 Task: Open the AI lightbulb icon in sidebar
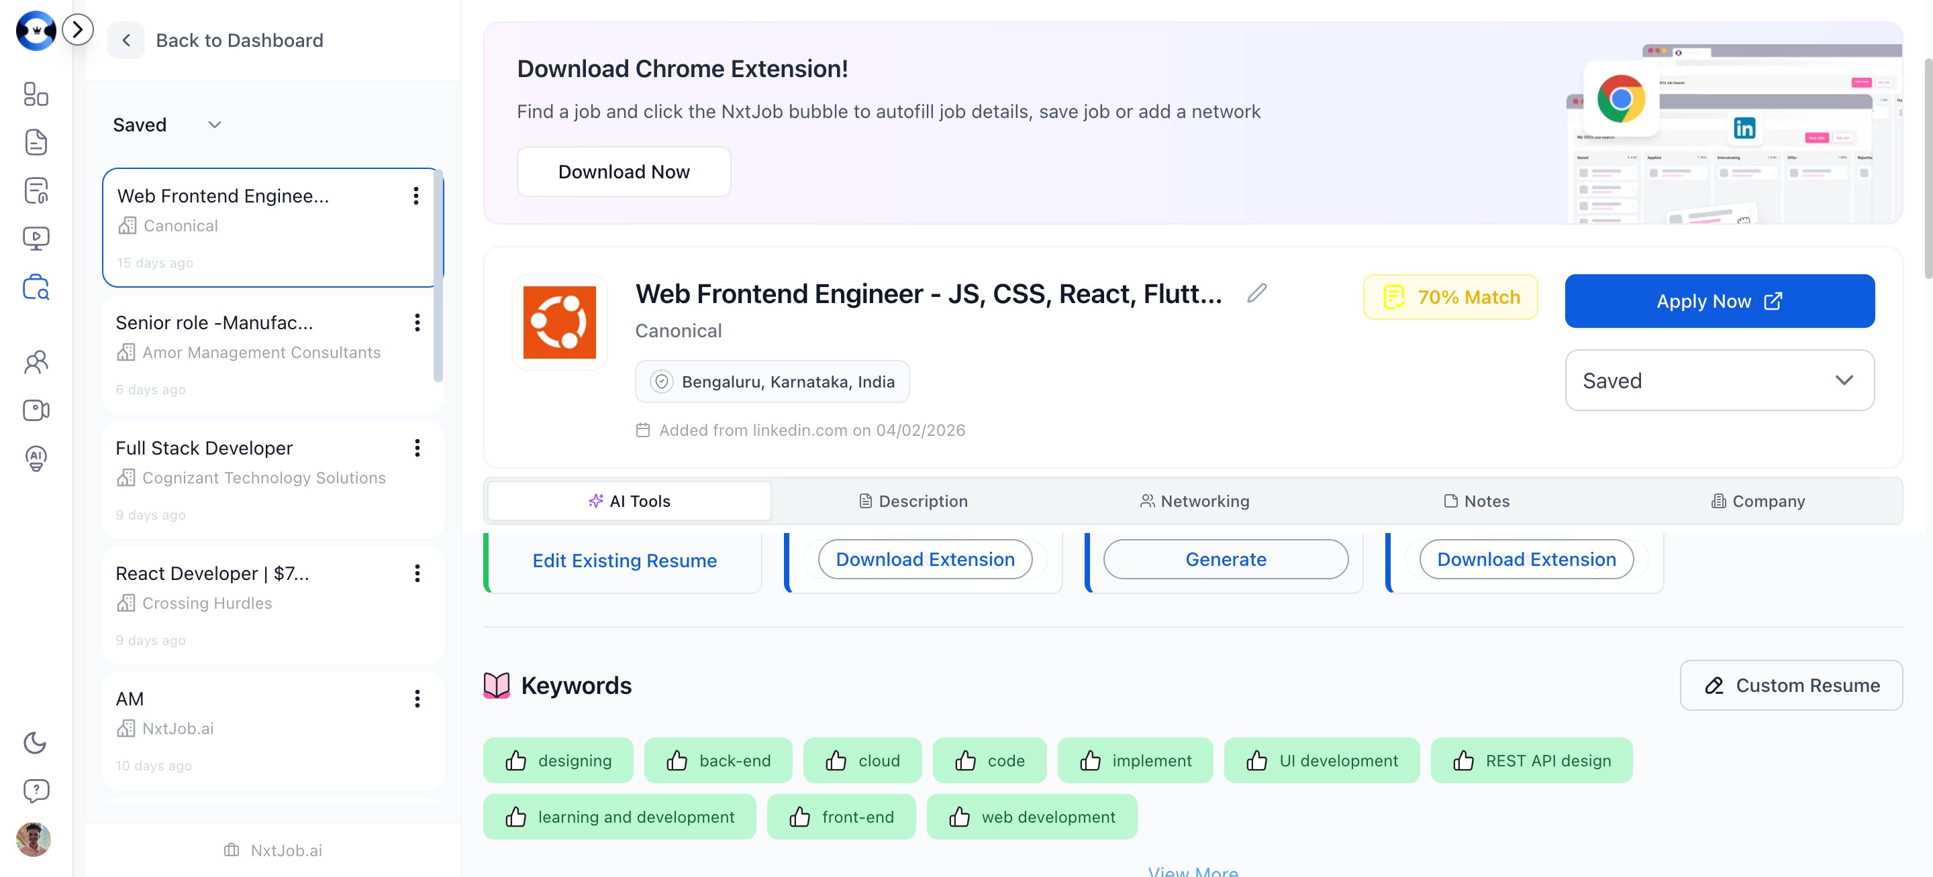tap(36, 458)
